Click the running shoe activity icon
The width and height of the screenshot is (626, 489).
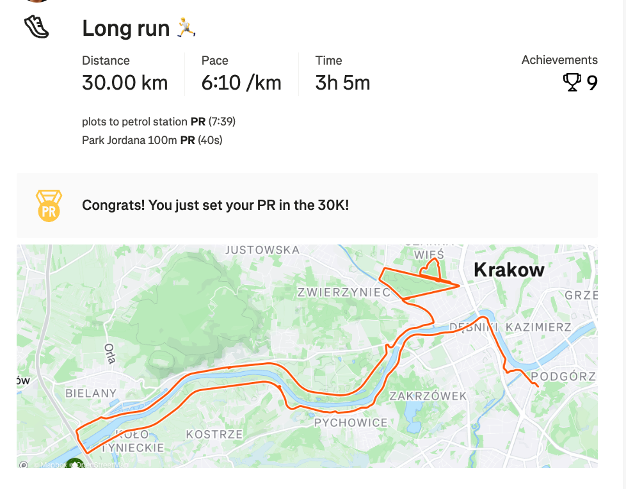(x=36, y=28)
